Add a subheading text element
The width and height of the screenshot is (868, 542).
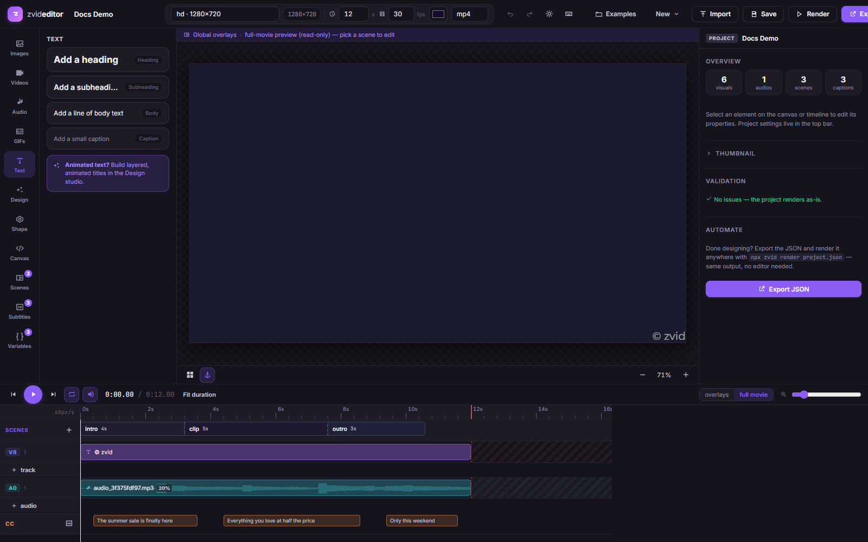click(108, 87)
